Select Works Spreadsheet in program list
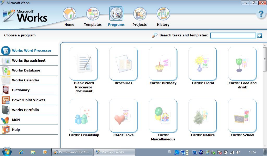Screen dimensions: 267x156 29,61
